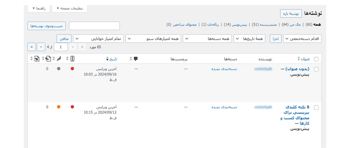Show همه (65) posts filter
This screenshot has width=350, height=148.
pyautogui.click(x=313, y=24)
